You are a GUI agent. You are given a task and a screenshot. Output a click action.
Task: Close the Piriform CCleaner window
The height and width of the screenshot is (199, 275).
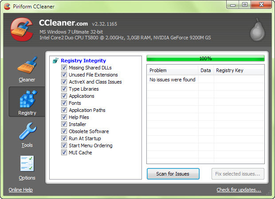(x=261, y=4)
